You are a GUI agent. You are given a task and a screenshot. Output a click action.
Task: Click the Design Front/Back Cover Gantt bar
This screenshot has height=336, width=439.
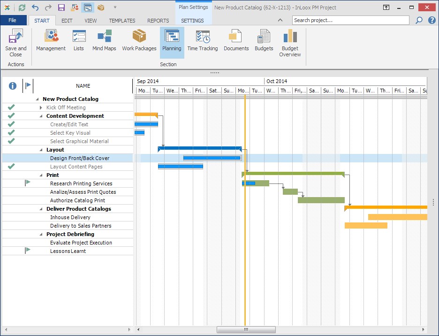coord(212,158)
